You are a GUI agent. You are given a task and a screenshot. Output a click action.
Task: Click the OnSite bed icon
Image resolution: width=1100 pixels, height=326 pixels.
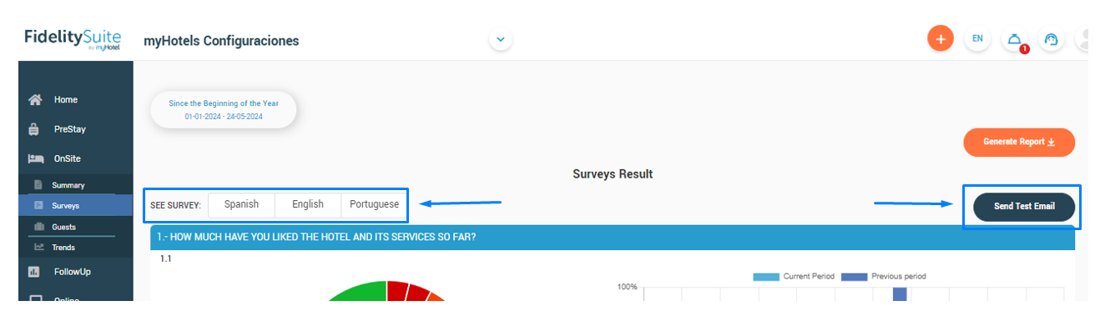(35, 158)
